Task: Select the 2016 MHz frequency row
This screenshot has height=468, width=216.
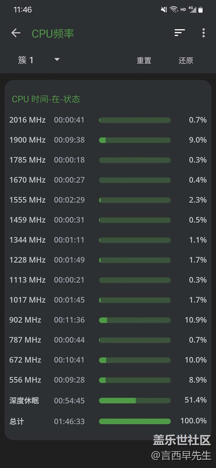Action: click(108, 120)
